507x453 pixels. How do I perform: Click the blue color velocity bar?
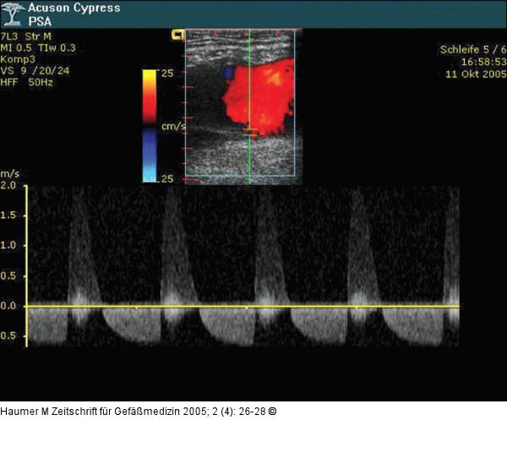click(x=150, y=156)
